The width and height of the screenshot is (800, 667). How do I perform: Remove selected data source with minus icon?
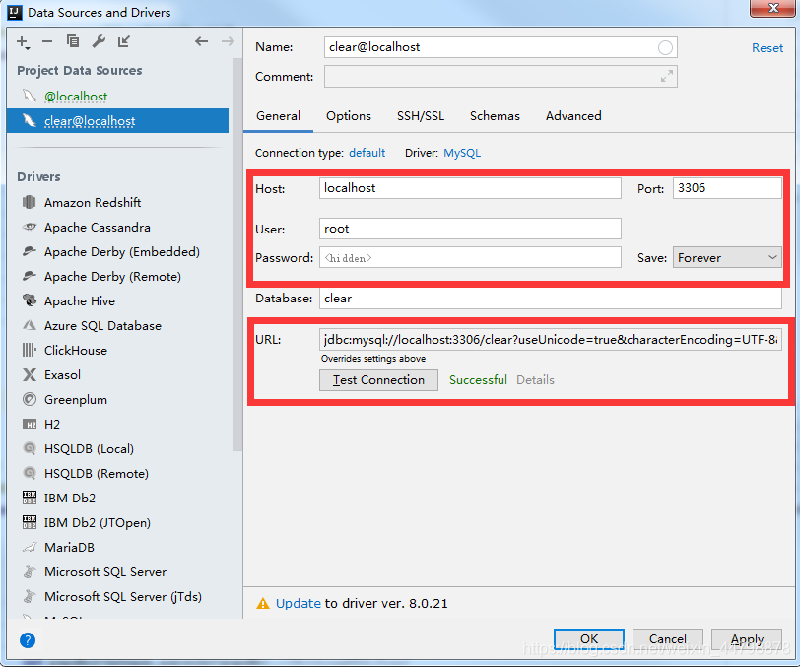click(x=47, y=41)
